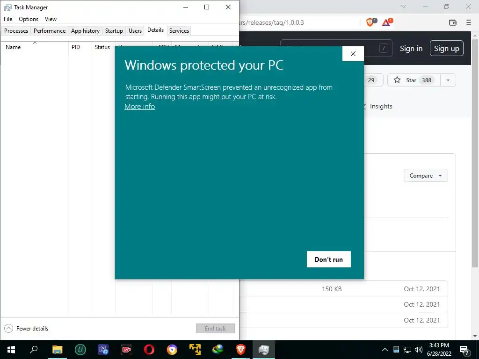Sort by the Name column header

point(35,47)
